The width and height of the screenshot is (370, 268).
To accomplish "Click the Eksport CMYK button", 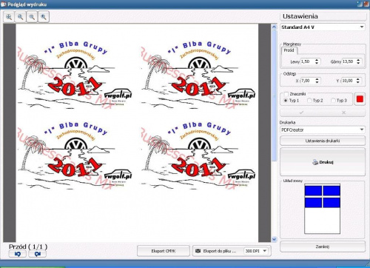I will click(x=164, y=251).
